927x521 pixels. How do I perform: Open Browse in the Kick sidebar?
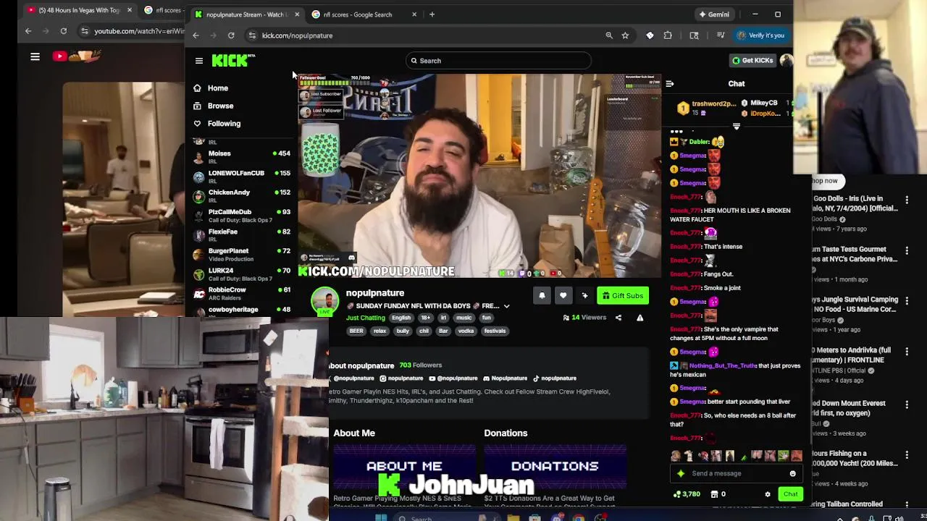tap(220, 106)
